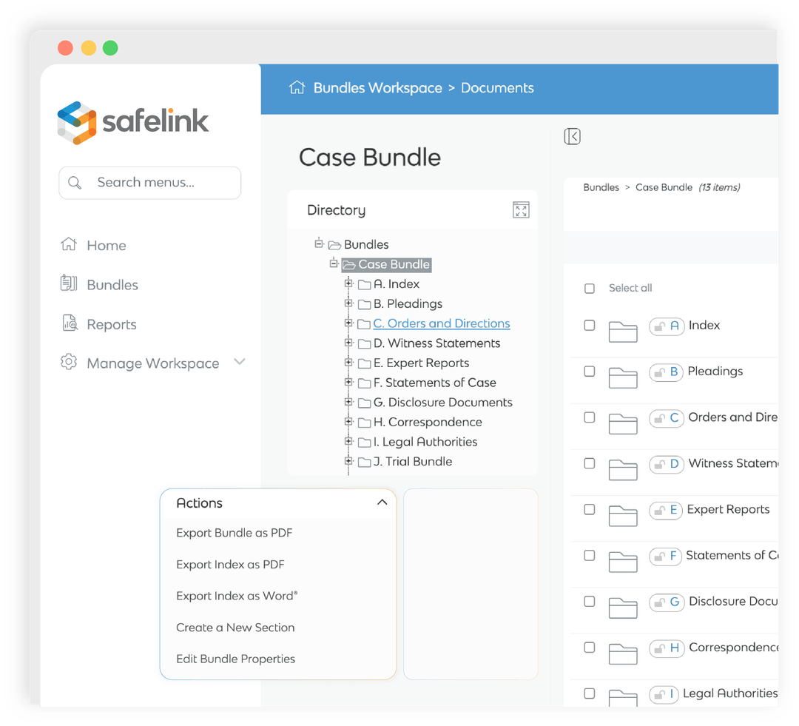Select Export Bundle as PDF
This screenshot has width=799, height=726.
[x=234, y=533]
